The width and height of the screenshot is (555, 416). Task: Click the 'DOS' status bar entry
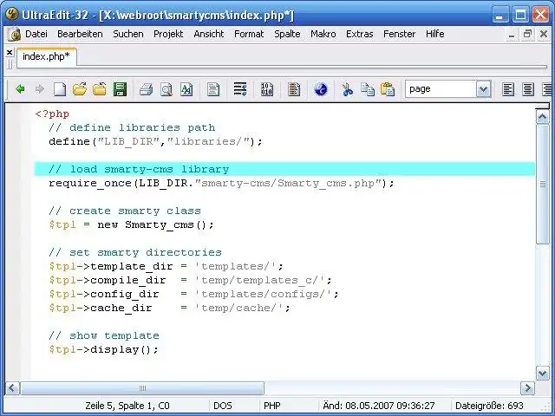pyautogui.click(x=222, y=406)
